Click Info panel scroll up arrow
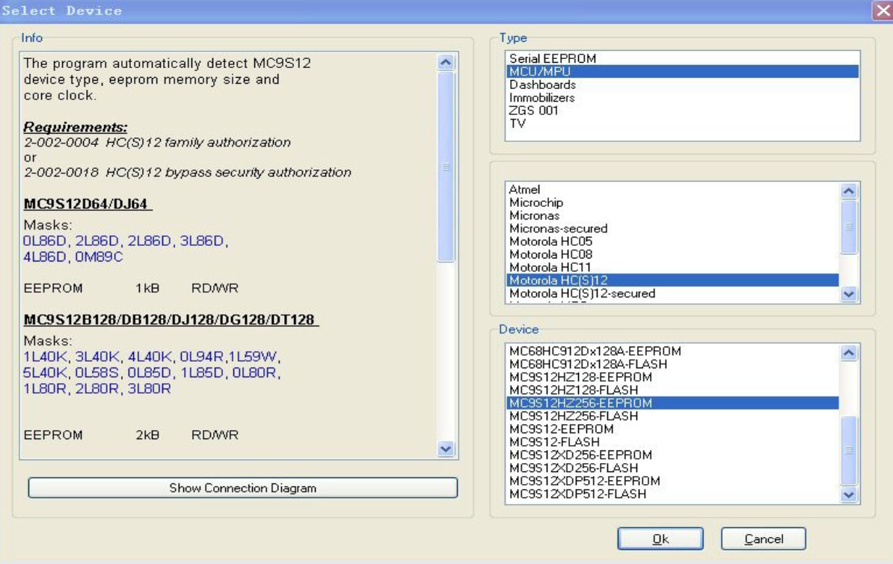This screenshot has height=564, width=893. [446, 62]
